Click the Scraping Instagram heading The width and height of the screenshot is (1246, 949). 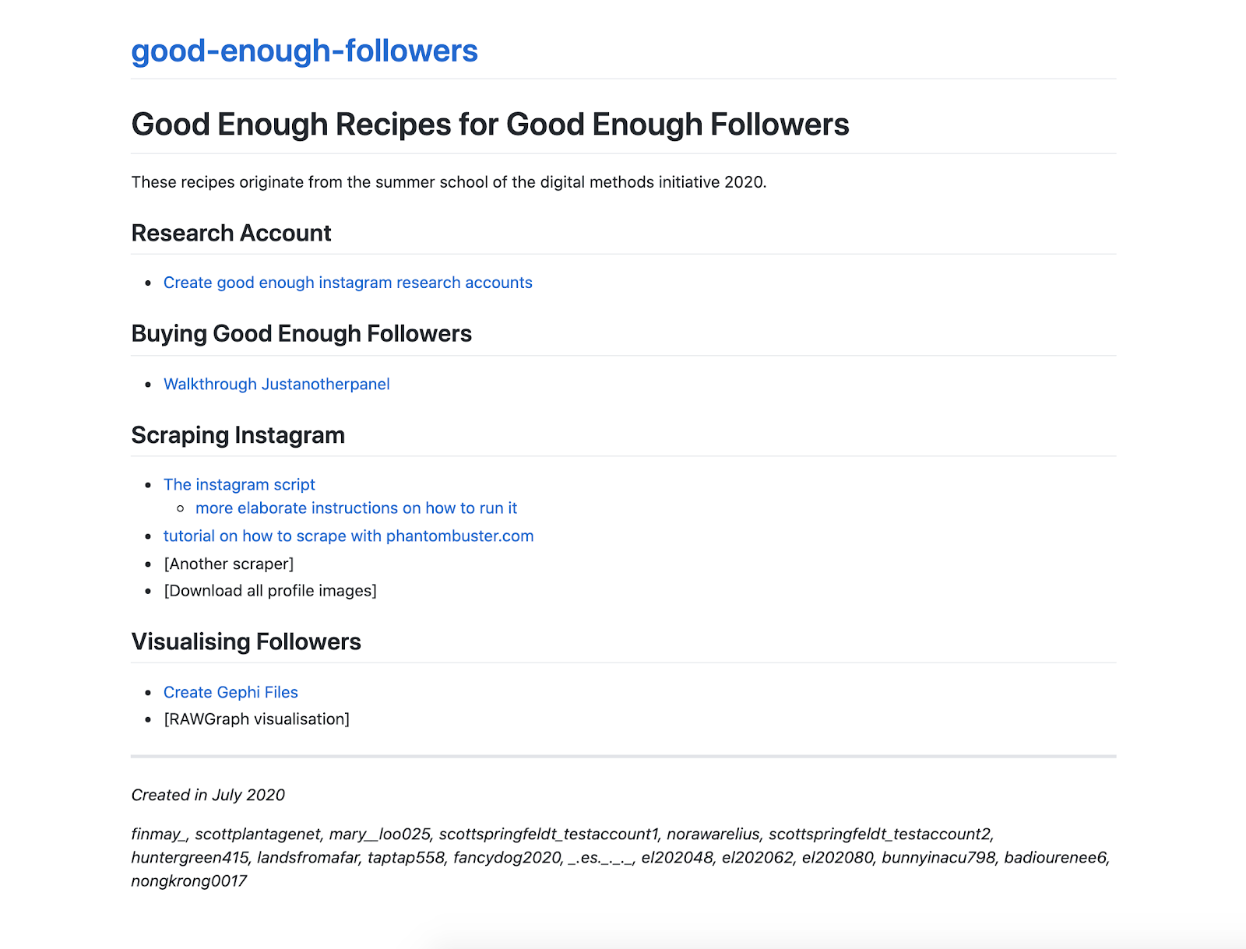238,434
